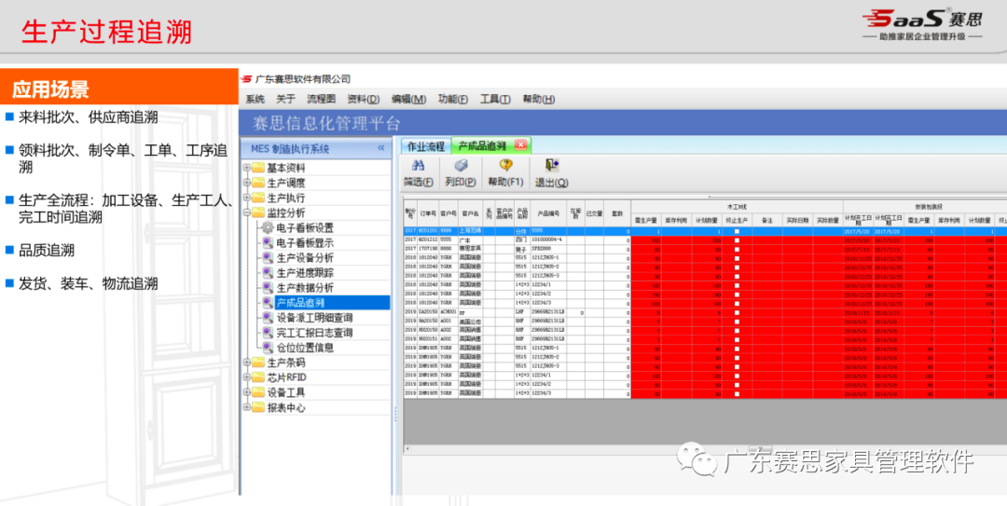Click the horizontal scrollbar below the data grid
Image resolution: width=1007 pixels, height=506 pixels.
coord(705,448)
